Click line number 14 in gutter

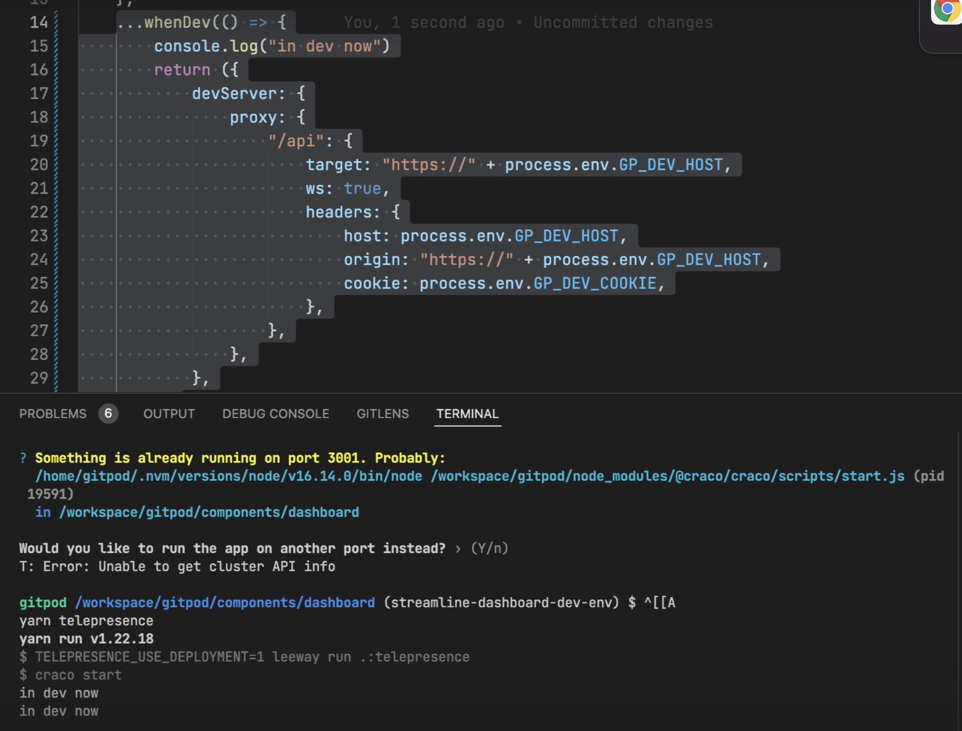39,22
